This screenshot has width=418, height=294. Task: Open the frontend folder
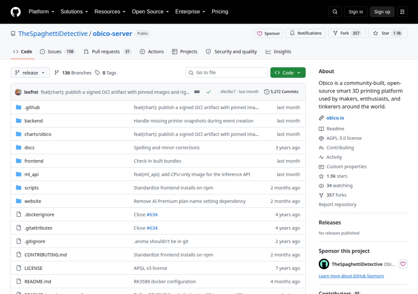coord(33,161)
